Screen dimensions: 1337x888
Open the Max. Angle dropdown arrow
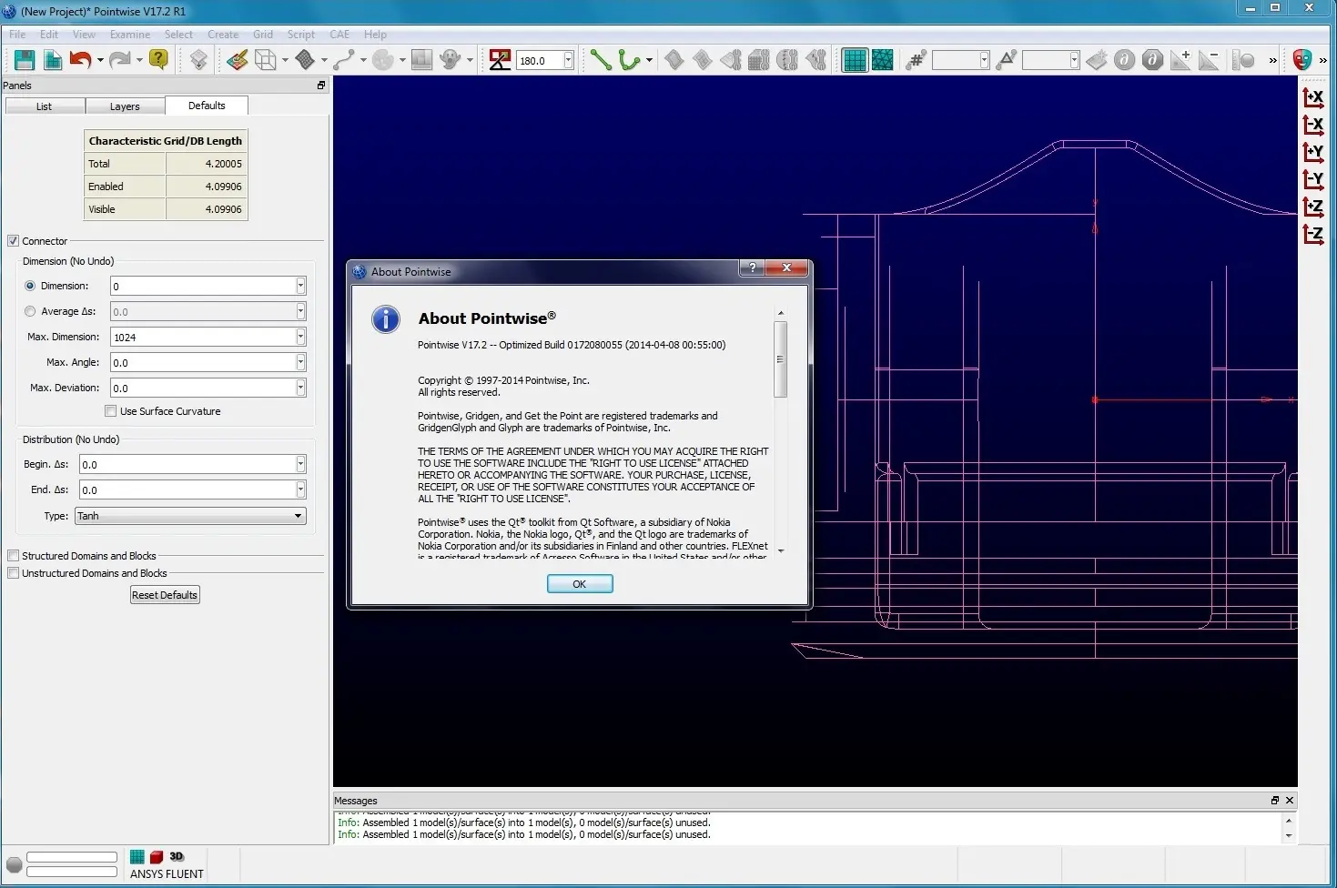point(300,362)
